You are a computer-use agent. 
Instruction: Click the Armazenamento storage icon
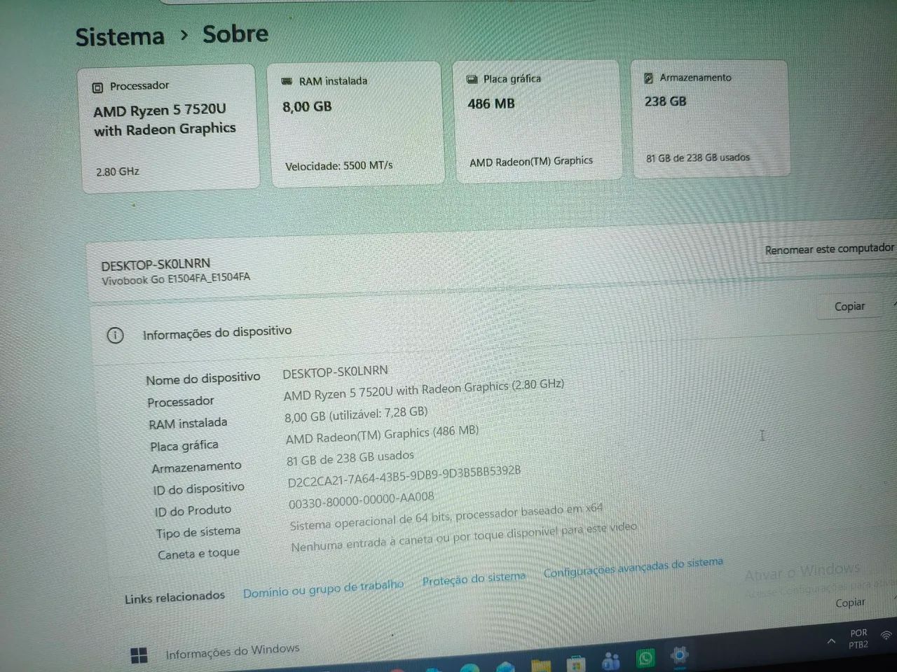(648, 78)
